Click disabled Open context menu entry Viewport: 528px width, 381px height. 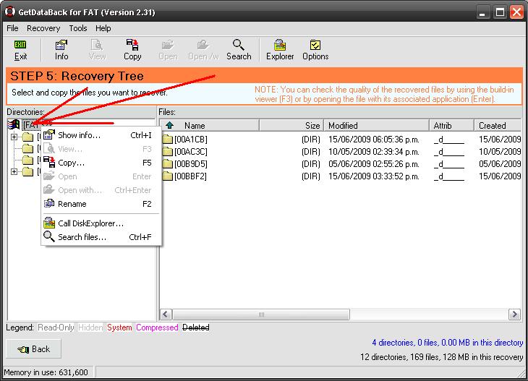(x=101, y=176)
